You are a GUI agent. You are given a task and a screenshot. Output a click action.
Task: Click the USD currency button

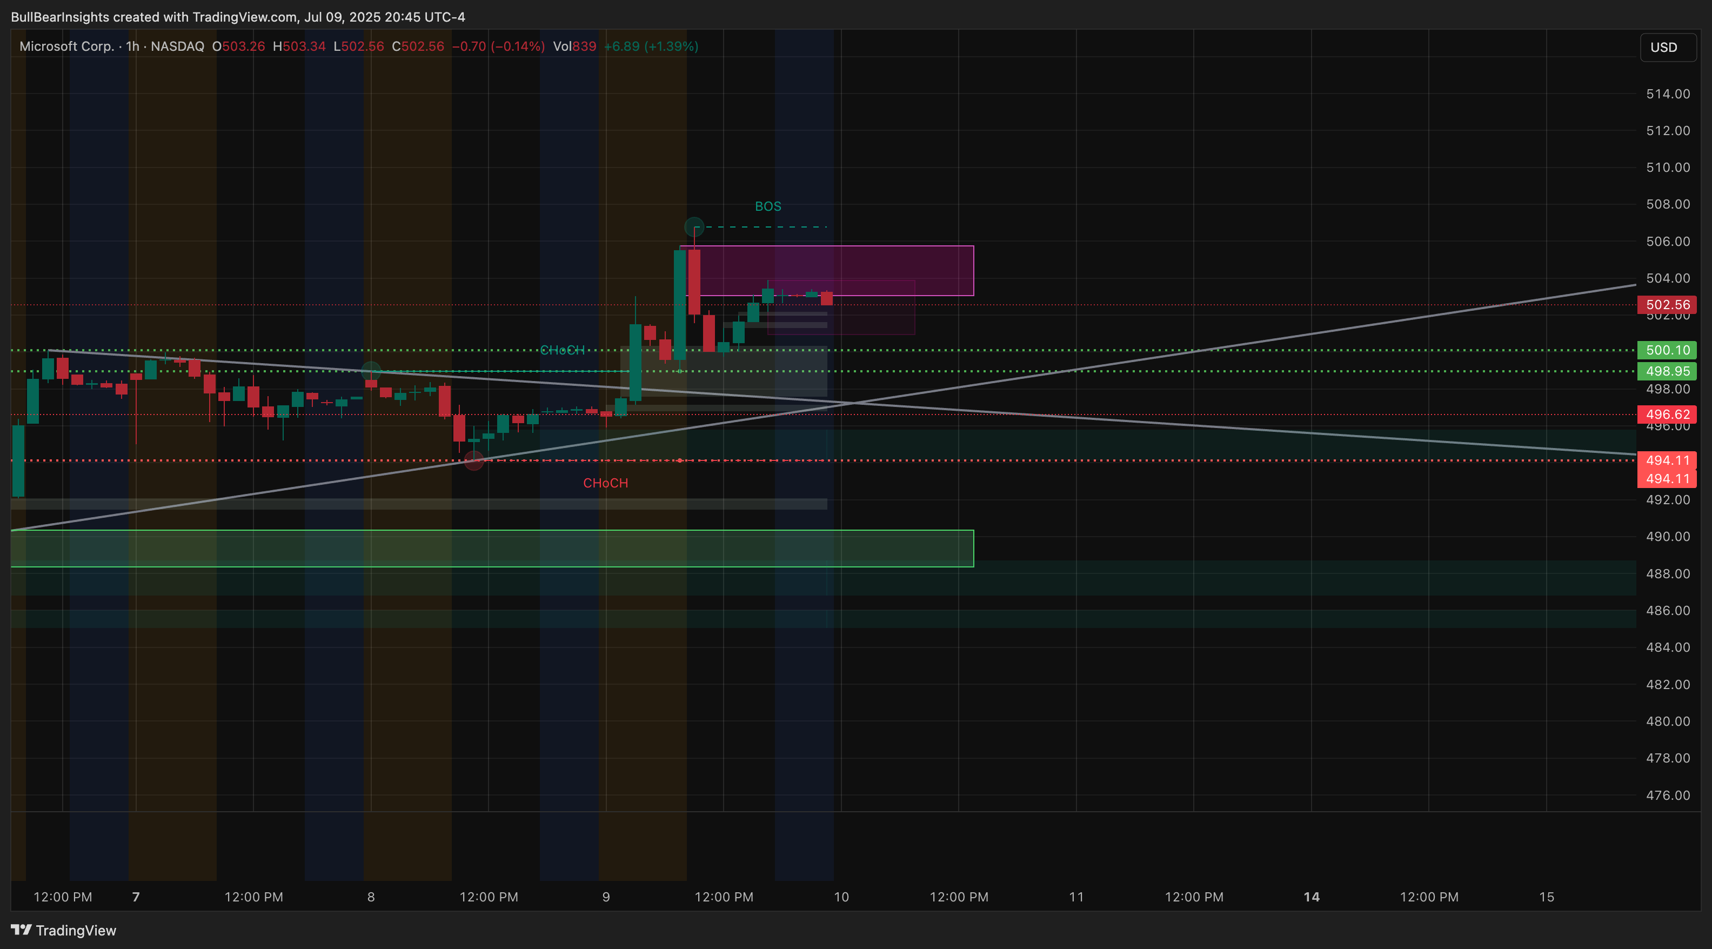1668,47
